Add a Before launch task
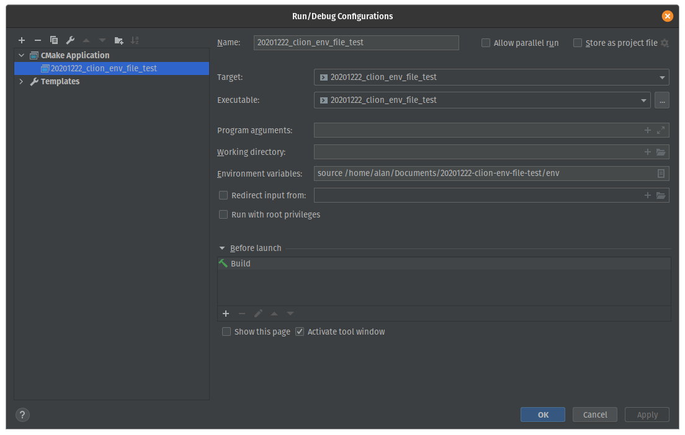 click(226, 314)
